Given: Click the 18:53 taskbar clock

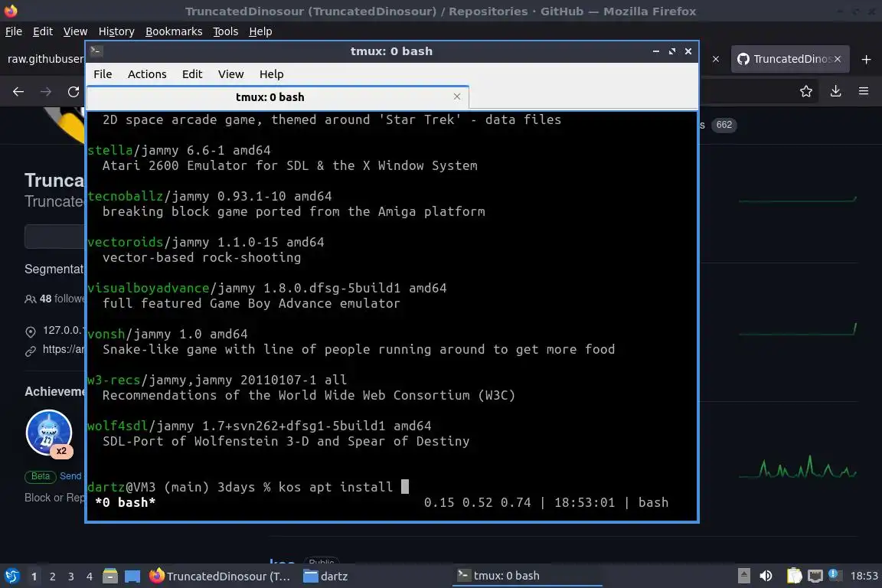Looking at the screenshot, I should pos(864,576).
